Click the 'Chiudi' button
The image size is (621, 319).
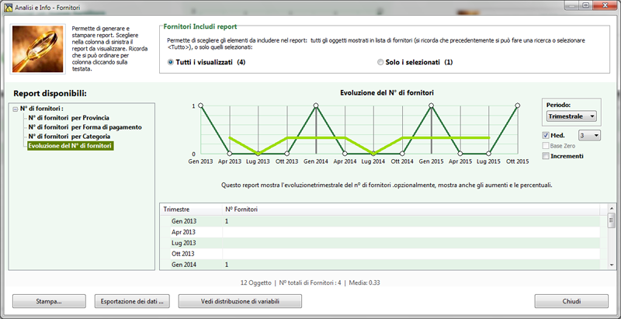click(571, 301)
